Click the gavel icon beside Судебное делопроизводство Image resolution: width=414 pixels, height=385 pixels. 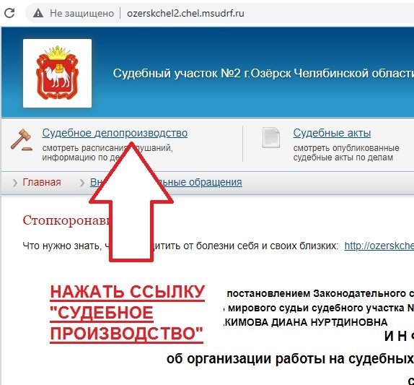tap(22, 140)
